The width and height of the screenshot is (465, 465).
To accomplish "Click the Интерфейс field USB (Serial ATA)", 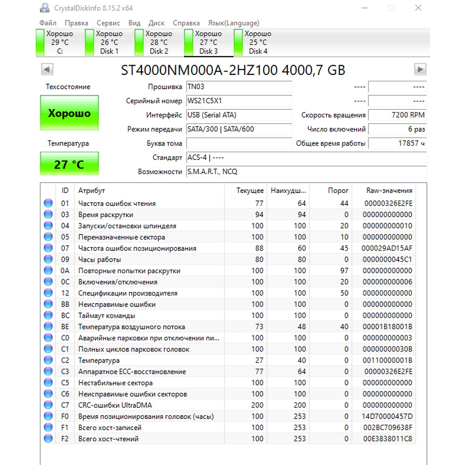I will pyautogui.click(x=239, y=115).
